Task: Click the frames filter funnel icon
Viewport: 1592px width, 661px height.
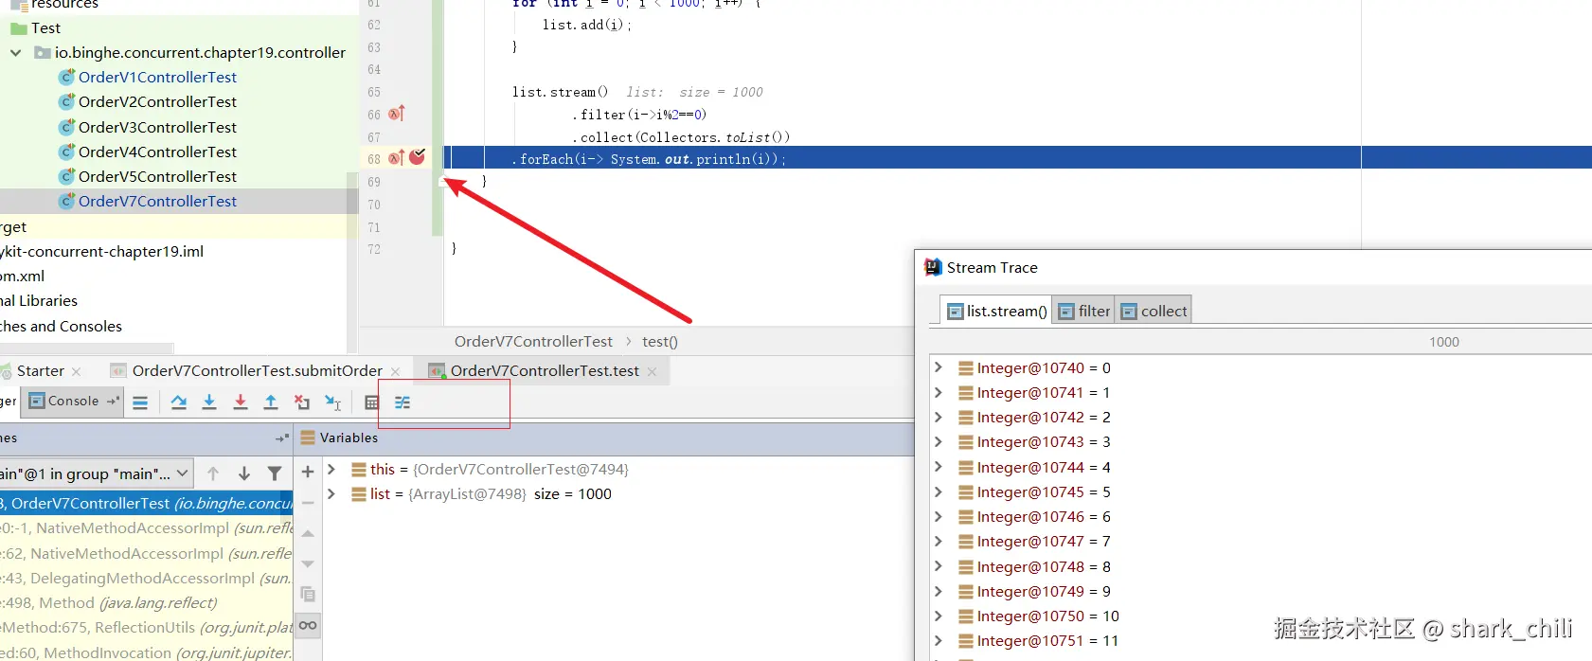Action: coord(275,473)
